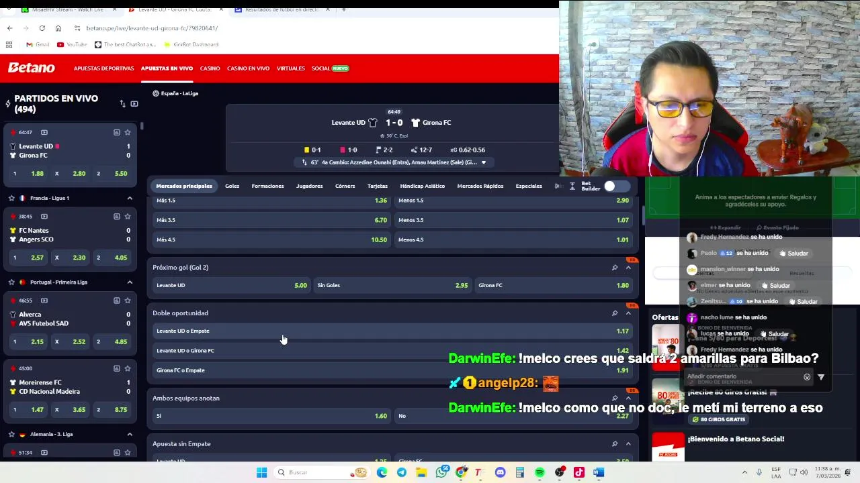Image resolution: width=860 pixels, height=483 pixels.
Task: Collapse the Francia - Ligue 1 section
Action: (x=130, y=198)
